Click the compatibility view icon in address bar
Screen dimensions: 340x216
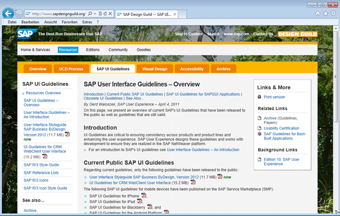click(100, 13)
